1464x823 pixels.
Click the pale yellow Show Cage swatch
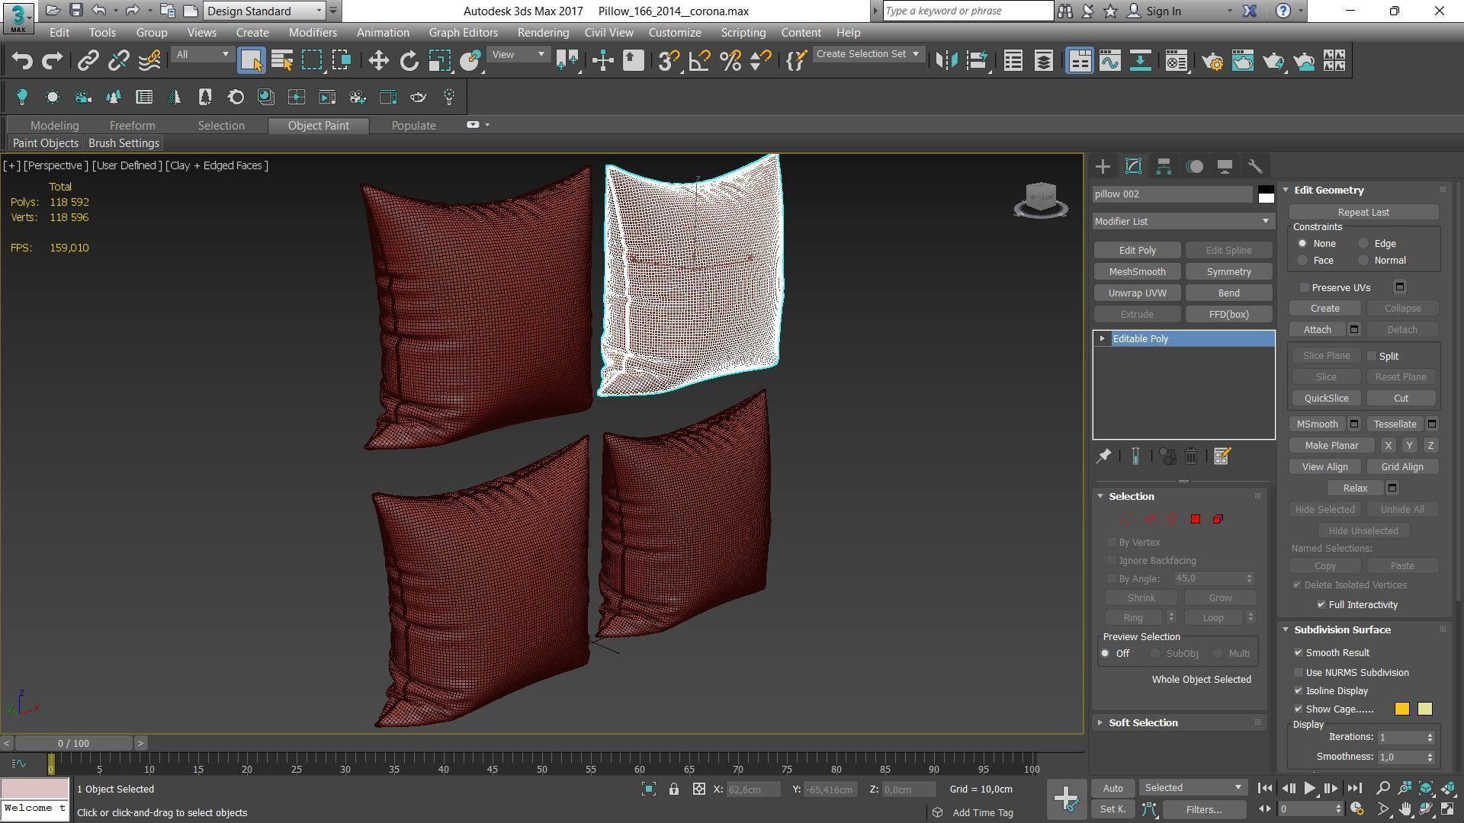1424,709
